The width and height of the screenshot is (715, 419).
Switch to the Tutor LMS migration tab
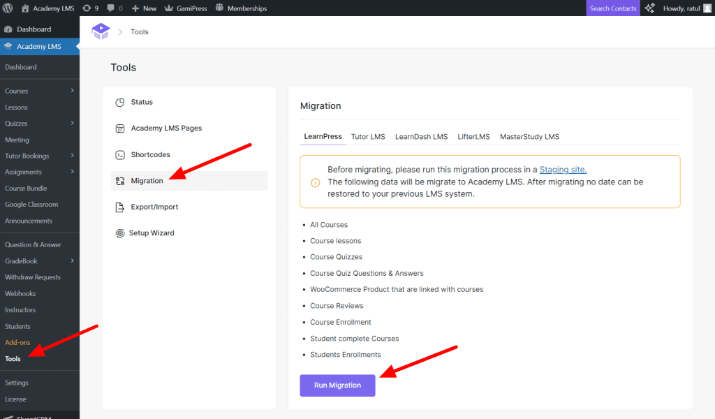(x=368, y=137)
